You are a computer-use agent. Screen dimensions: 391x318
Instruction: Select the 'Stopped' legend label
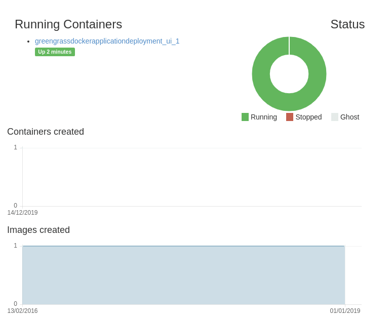coord(308,117)
